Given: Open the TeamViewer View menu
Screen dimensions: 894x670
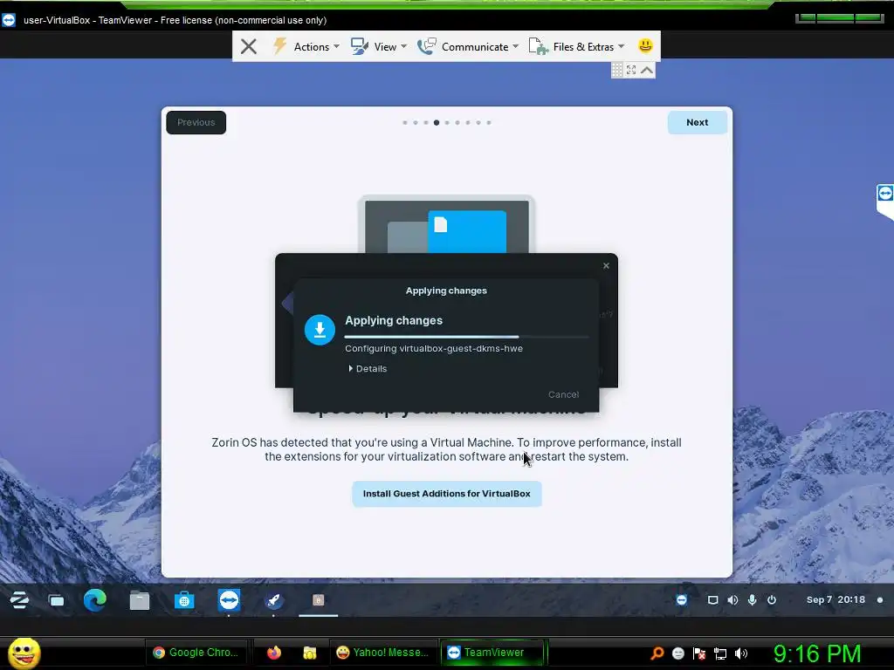Looking at the screenshot, I should pos(379,46).
